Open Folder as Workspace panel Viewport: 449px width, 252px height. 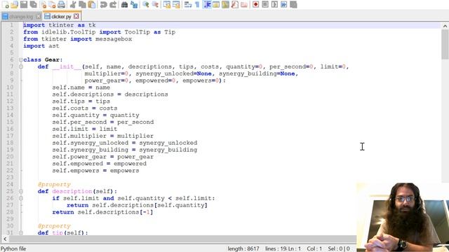pos(244,4)
